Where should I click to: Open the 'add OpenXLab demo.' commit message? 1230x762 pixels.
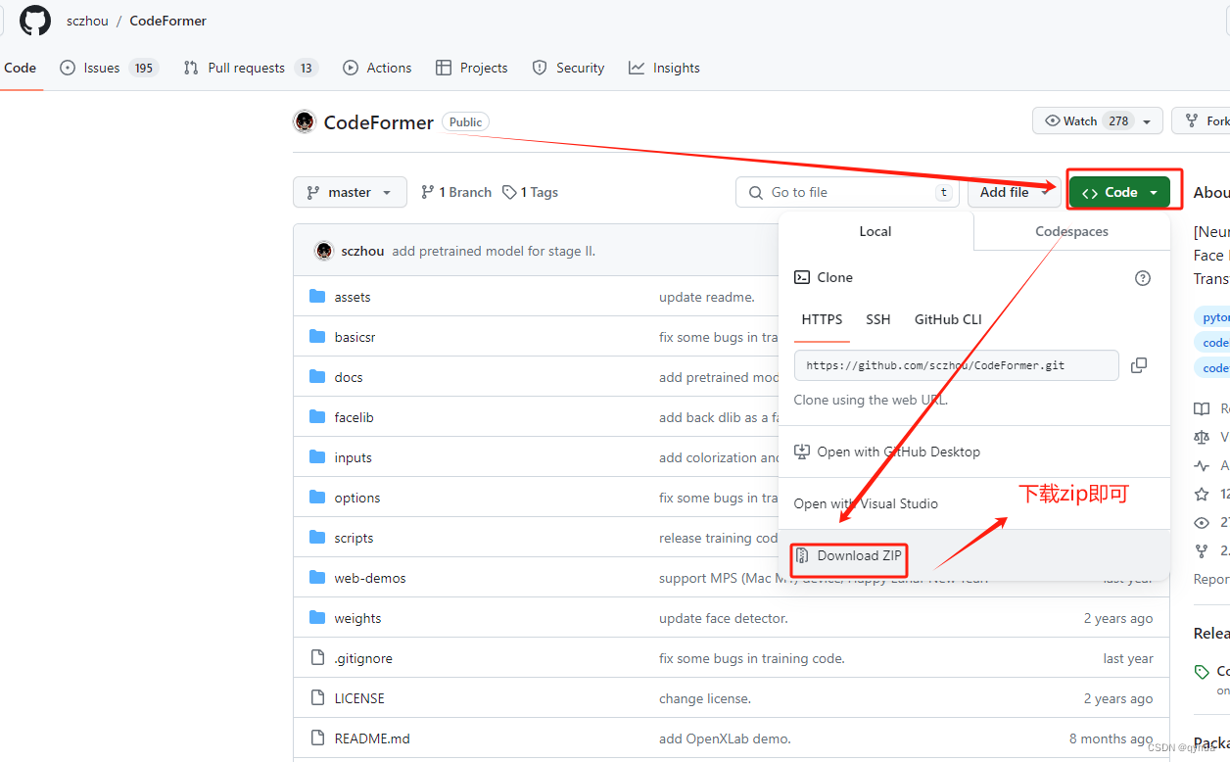[725, 738]
